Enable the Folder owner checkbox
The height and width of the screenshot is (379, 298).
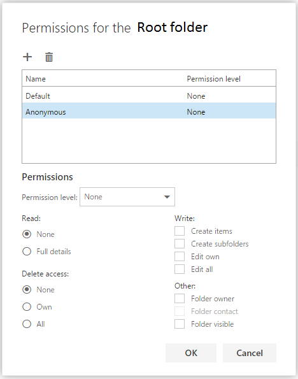coord(180,299)
